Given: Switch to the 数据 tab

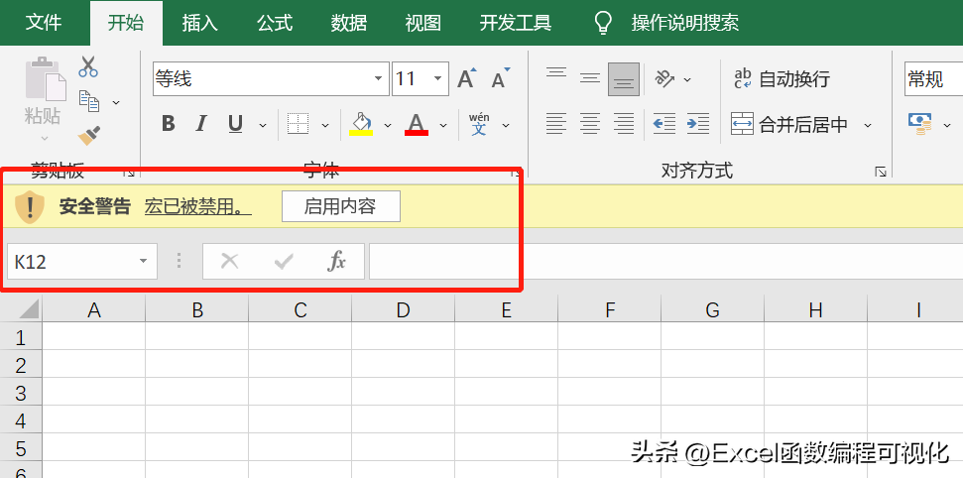Looking at the screenshot, I should tap(349, 23).
